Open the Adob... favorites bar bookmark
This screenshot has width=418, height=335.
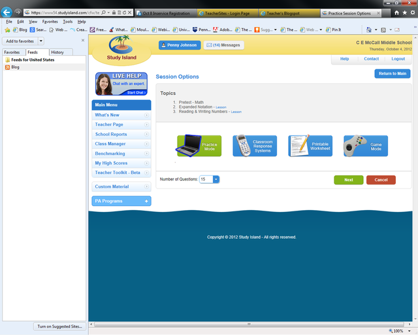click(222, 30)
